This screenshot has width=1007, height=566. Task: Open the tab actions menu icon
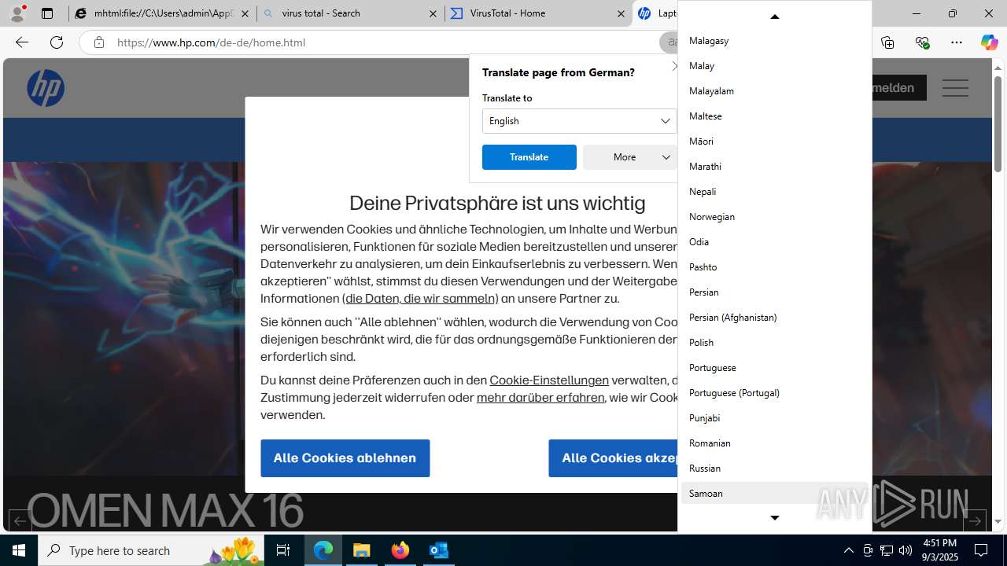(47, 13)
